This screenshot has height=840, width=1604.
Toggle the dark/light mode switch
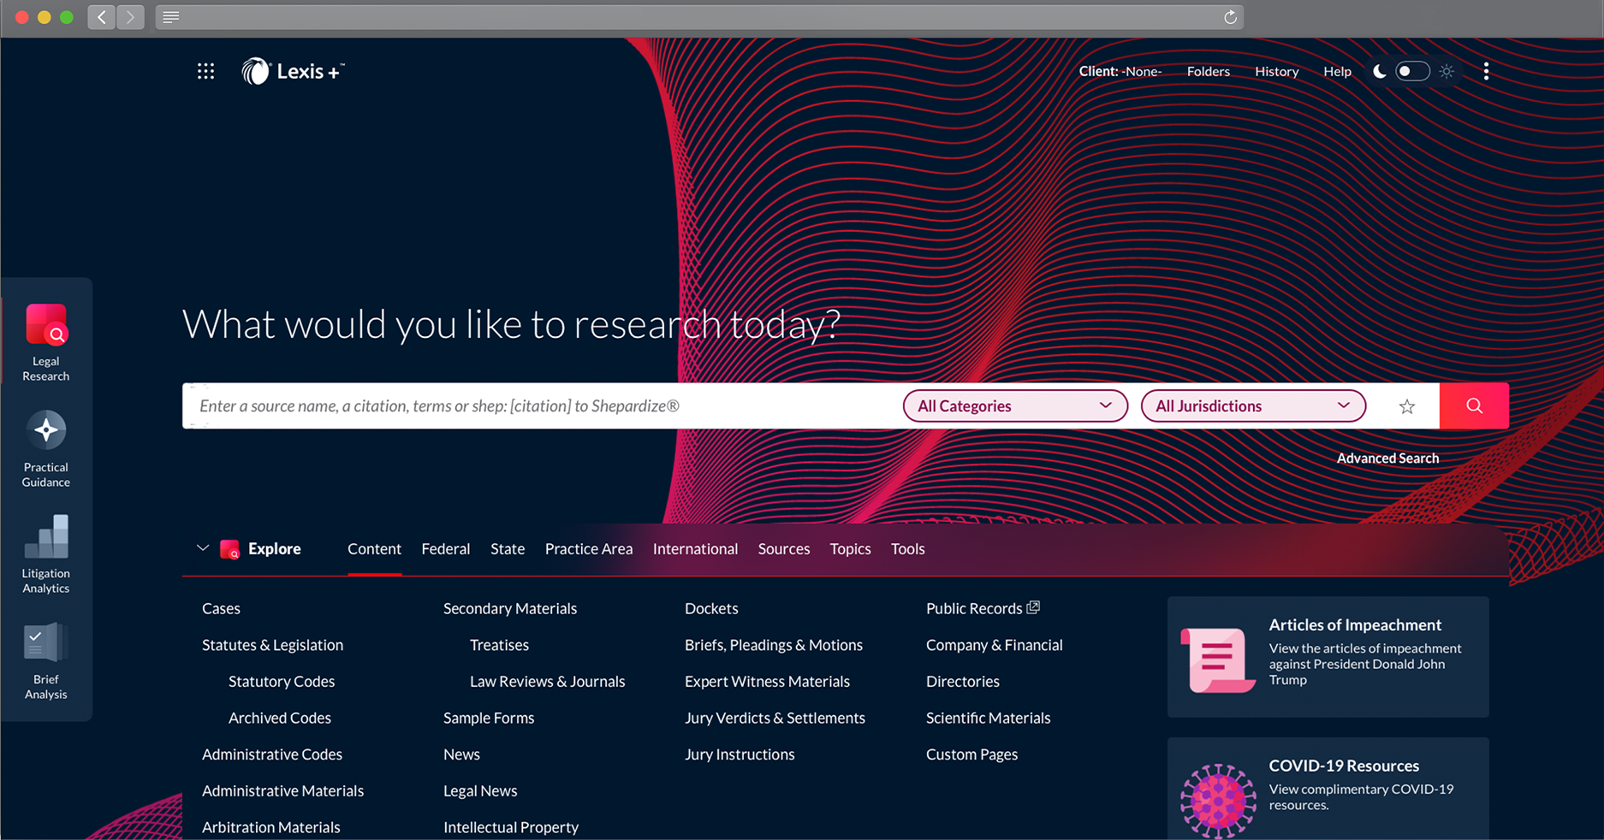[1412, 71]
